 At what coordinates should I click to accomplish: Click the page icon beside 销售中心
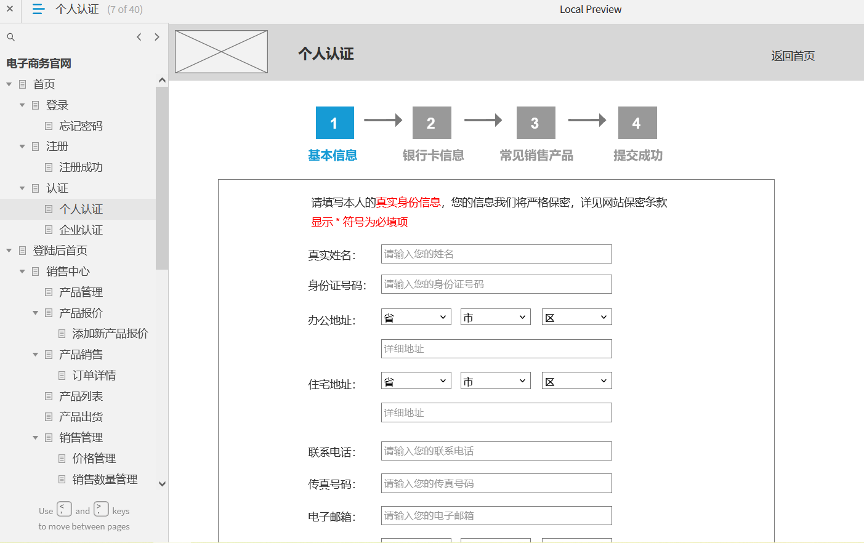coord(36,271)
